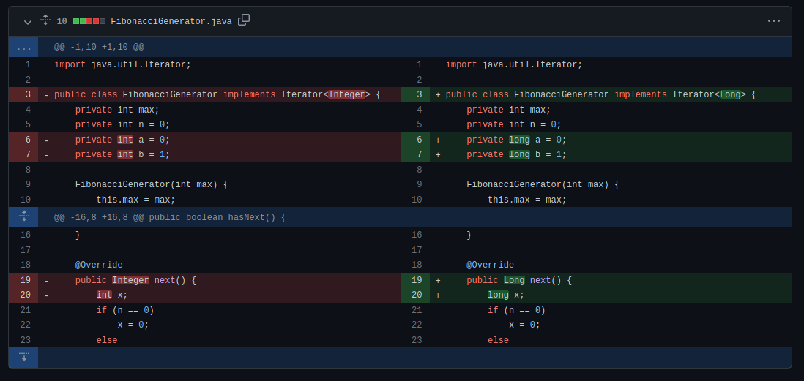Click left line number 3
This screenshot has width=804, height=381.
click(x=28, y=95)
